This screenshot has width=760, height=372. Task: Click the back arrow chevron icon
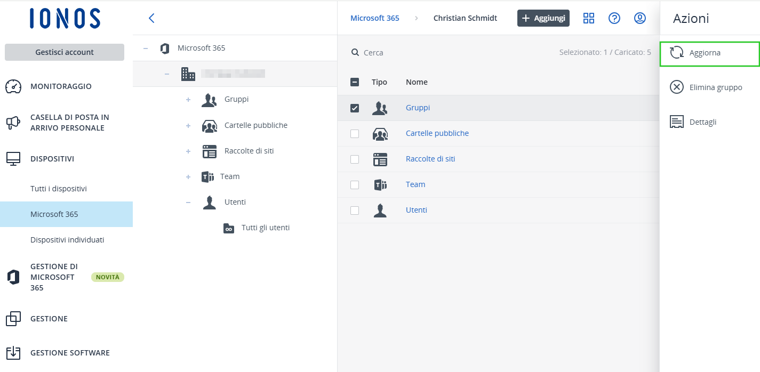pyautogui.click(x=151, y=18)
